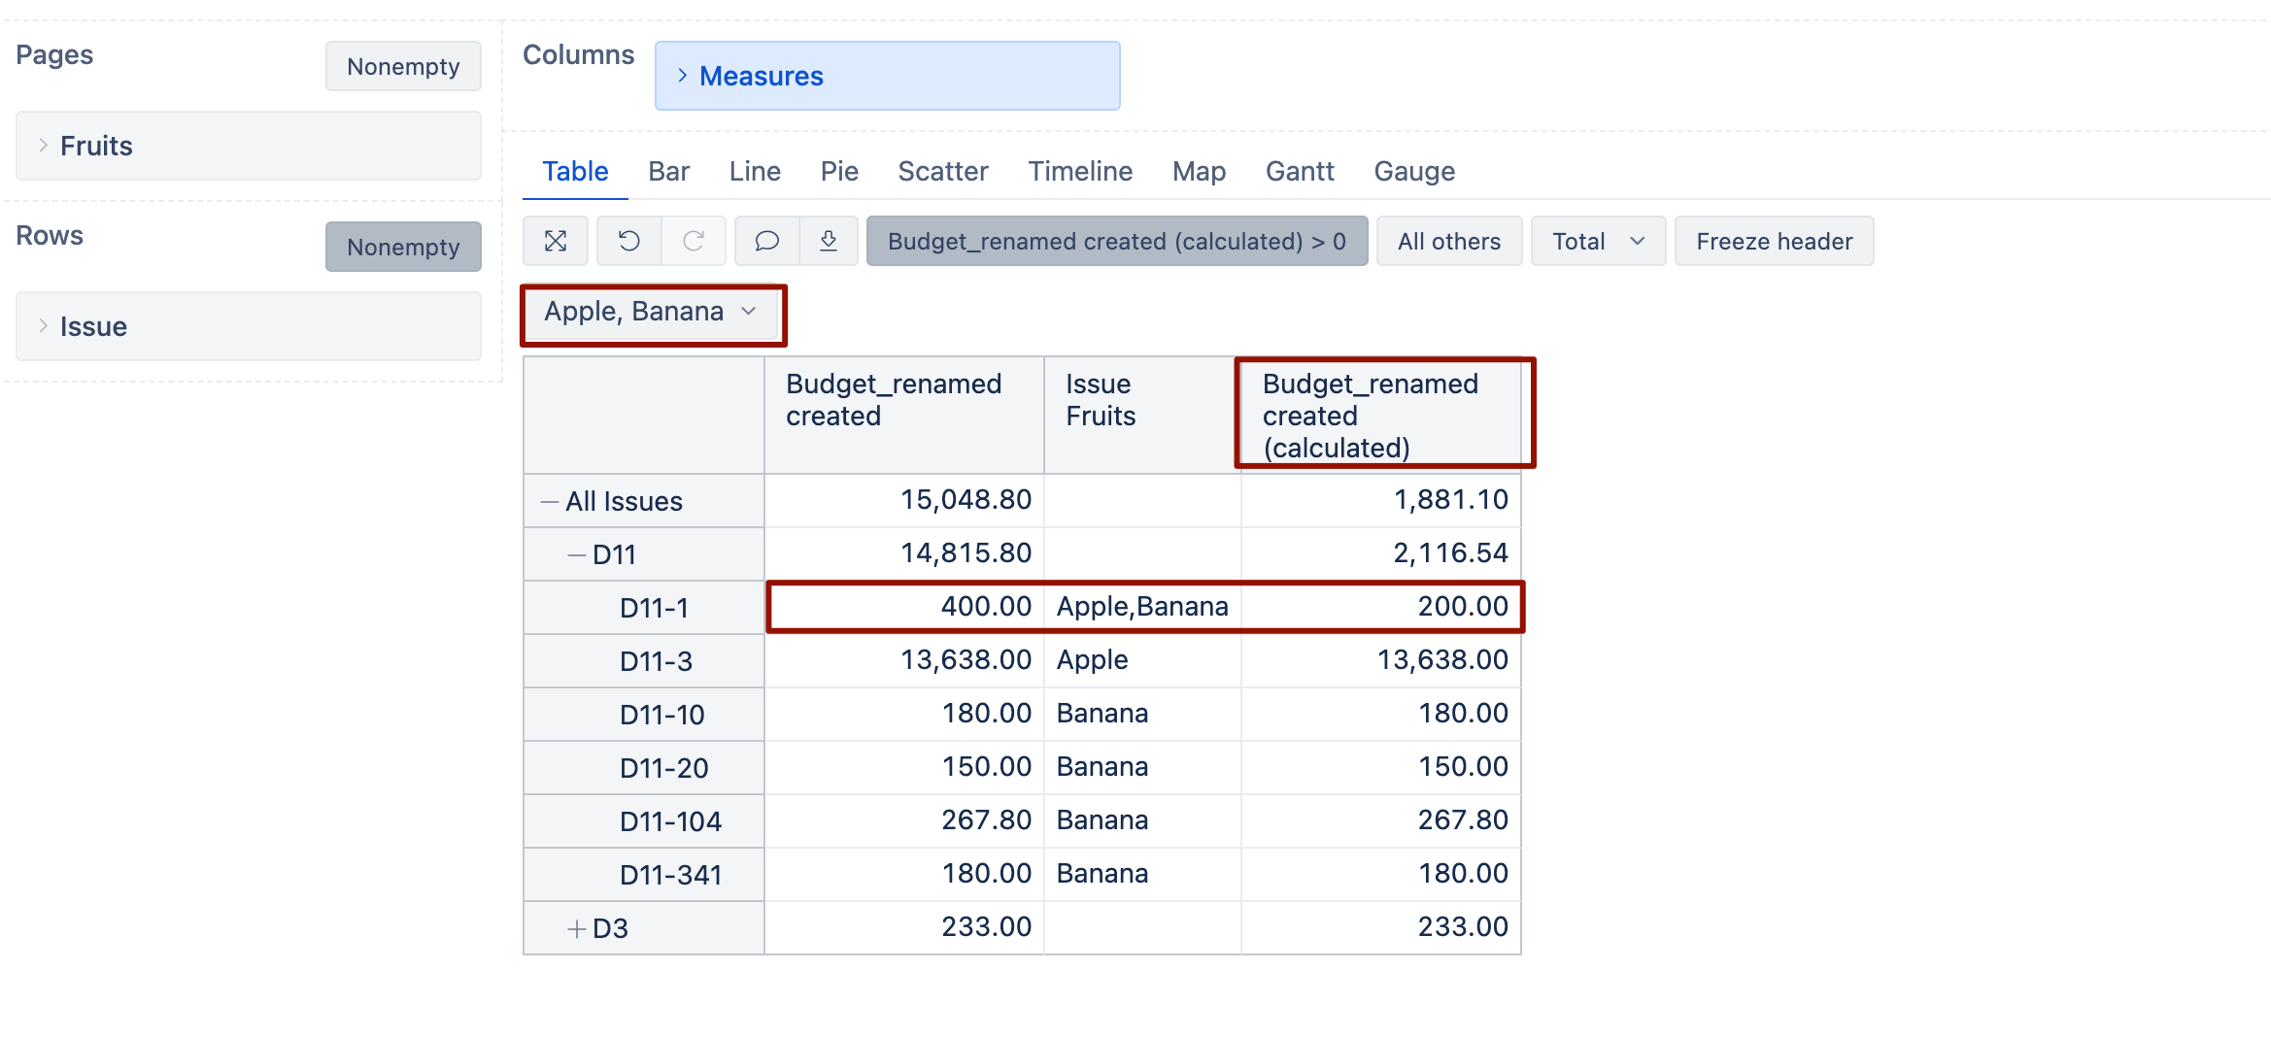This screenshot has width=2271, height=1037.
Task: Switch to the Gantt tab
Action: (1300, 172)
